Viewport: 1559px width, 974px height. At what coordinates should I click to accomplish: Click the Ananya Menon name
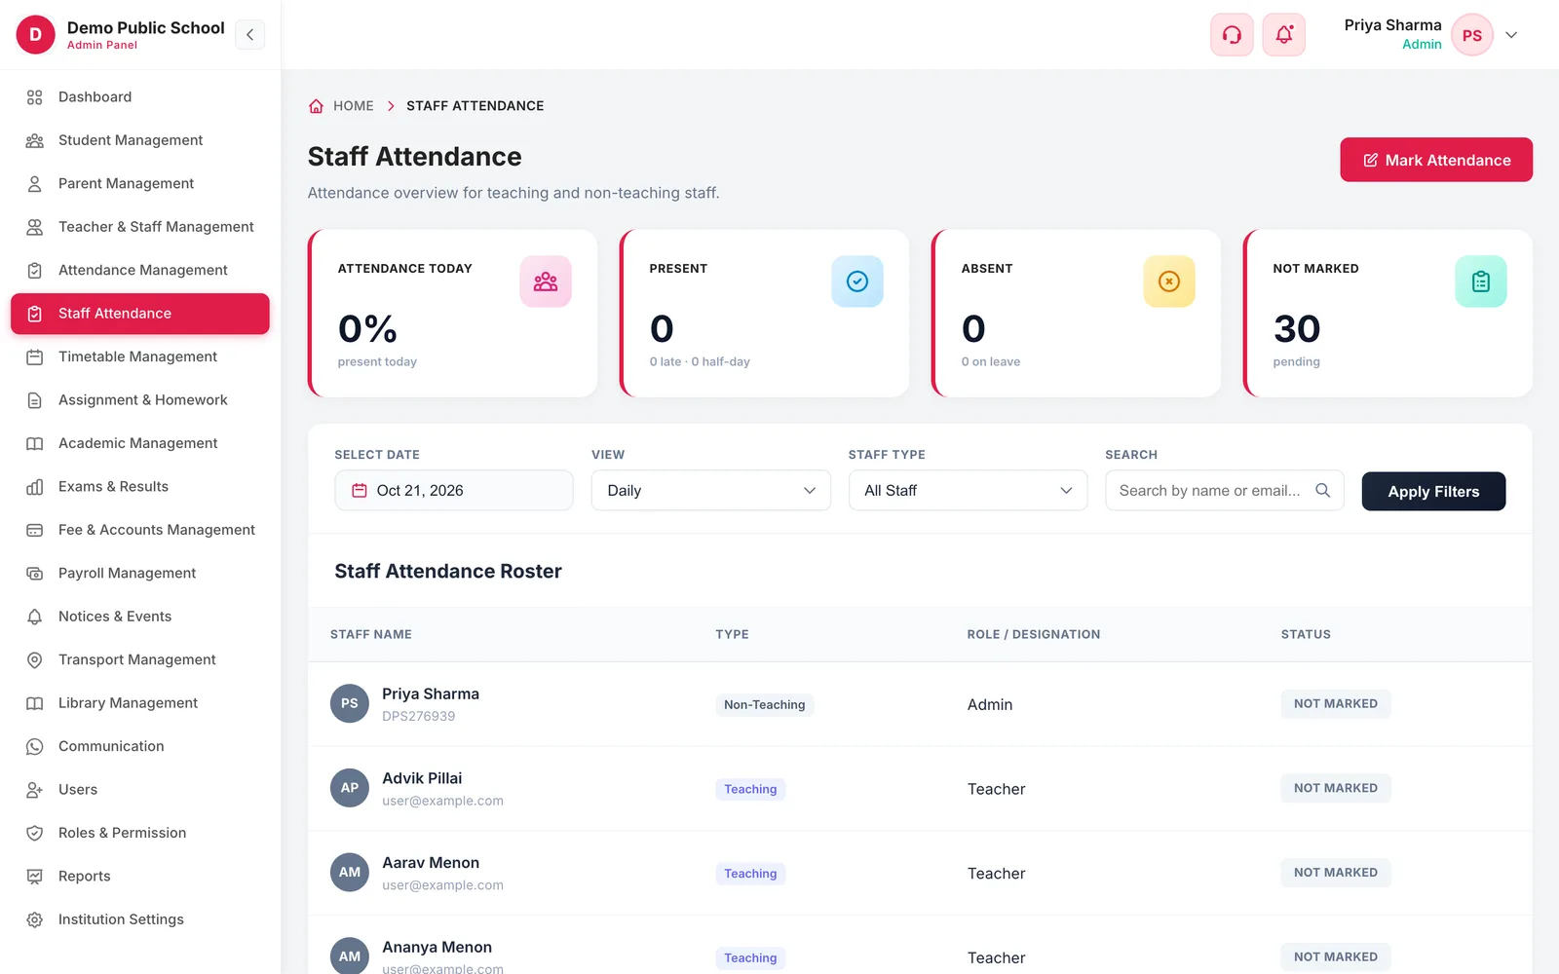point(437,947)
